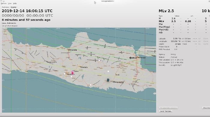Click the Semarang city label on the map

(x=73, y=50)
